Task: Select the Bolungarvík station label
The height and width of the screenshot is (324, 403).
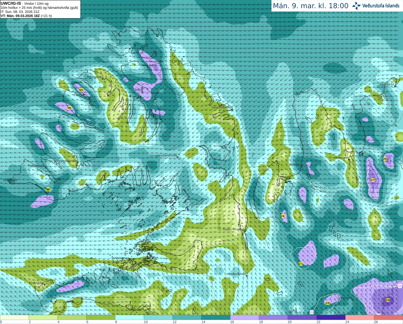Action: pos(94,77)
